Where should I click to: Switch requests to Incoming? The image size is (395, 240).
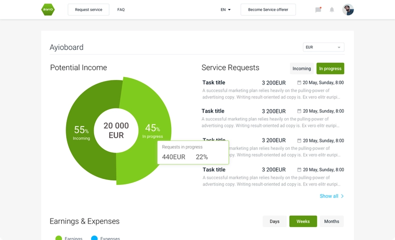301,68
